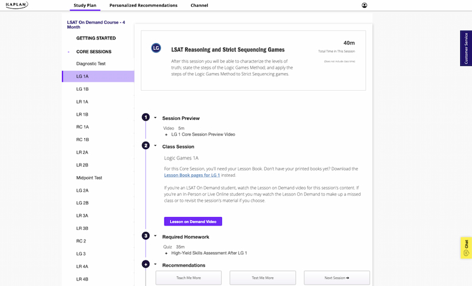The height and width of the screenshot is (286, 472).
Task: Open the Midpoint Test item
Action: pyautogui.click(x=89, y=178)
